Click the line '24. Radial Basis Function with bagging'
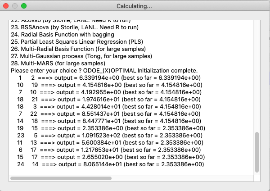Image resolution: width=270 pixels, height=191 pixels. click(x=63, y=35)
